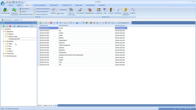Select the Сидушка для качелей row
This screenshot has height=110, width=196.
[83, 55]
